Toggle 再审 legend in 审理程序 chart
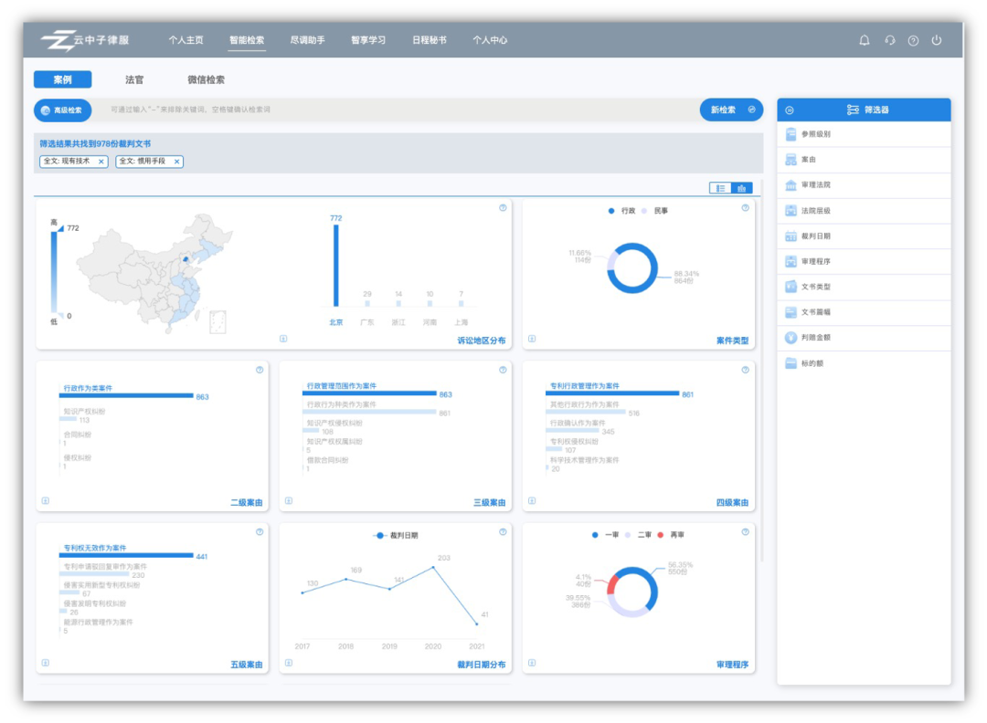This screenshot has height=723, width=987. click(671, 535)
